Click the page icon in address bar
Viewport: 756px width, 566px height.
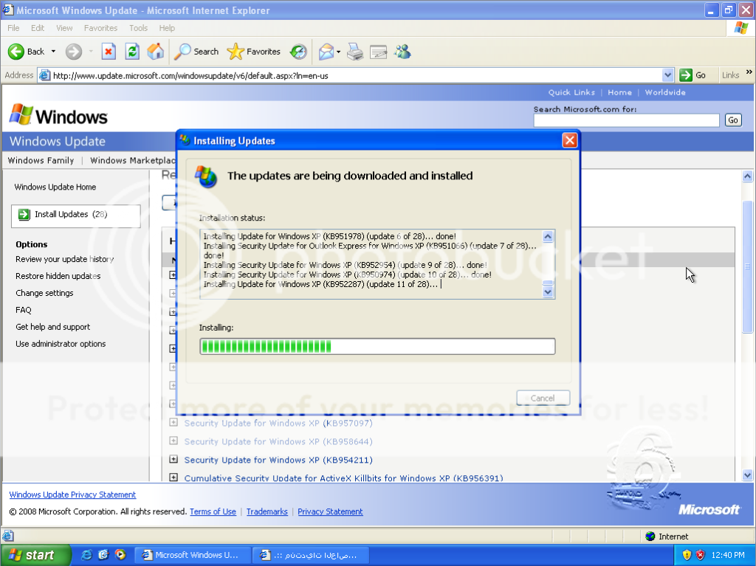[45, 75]
